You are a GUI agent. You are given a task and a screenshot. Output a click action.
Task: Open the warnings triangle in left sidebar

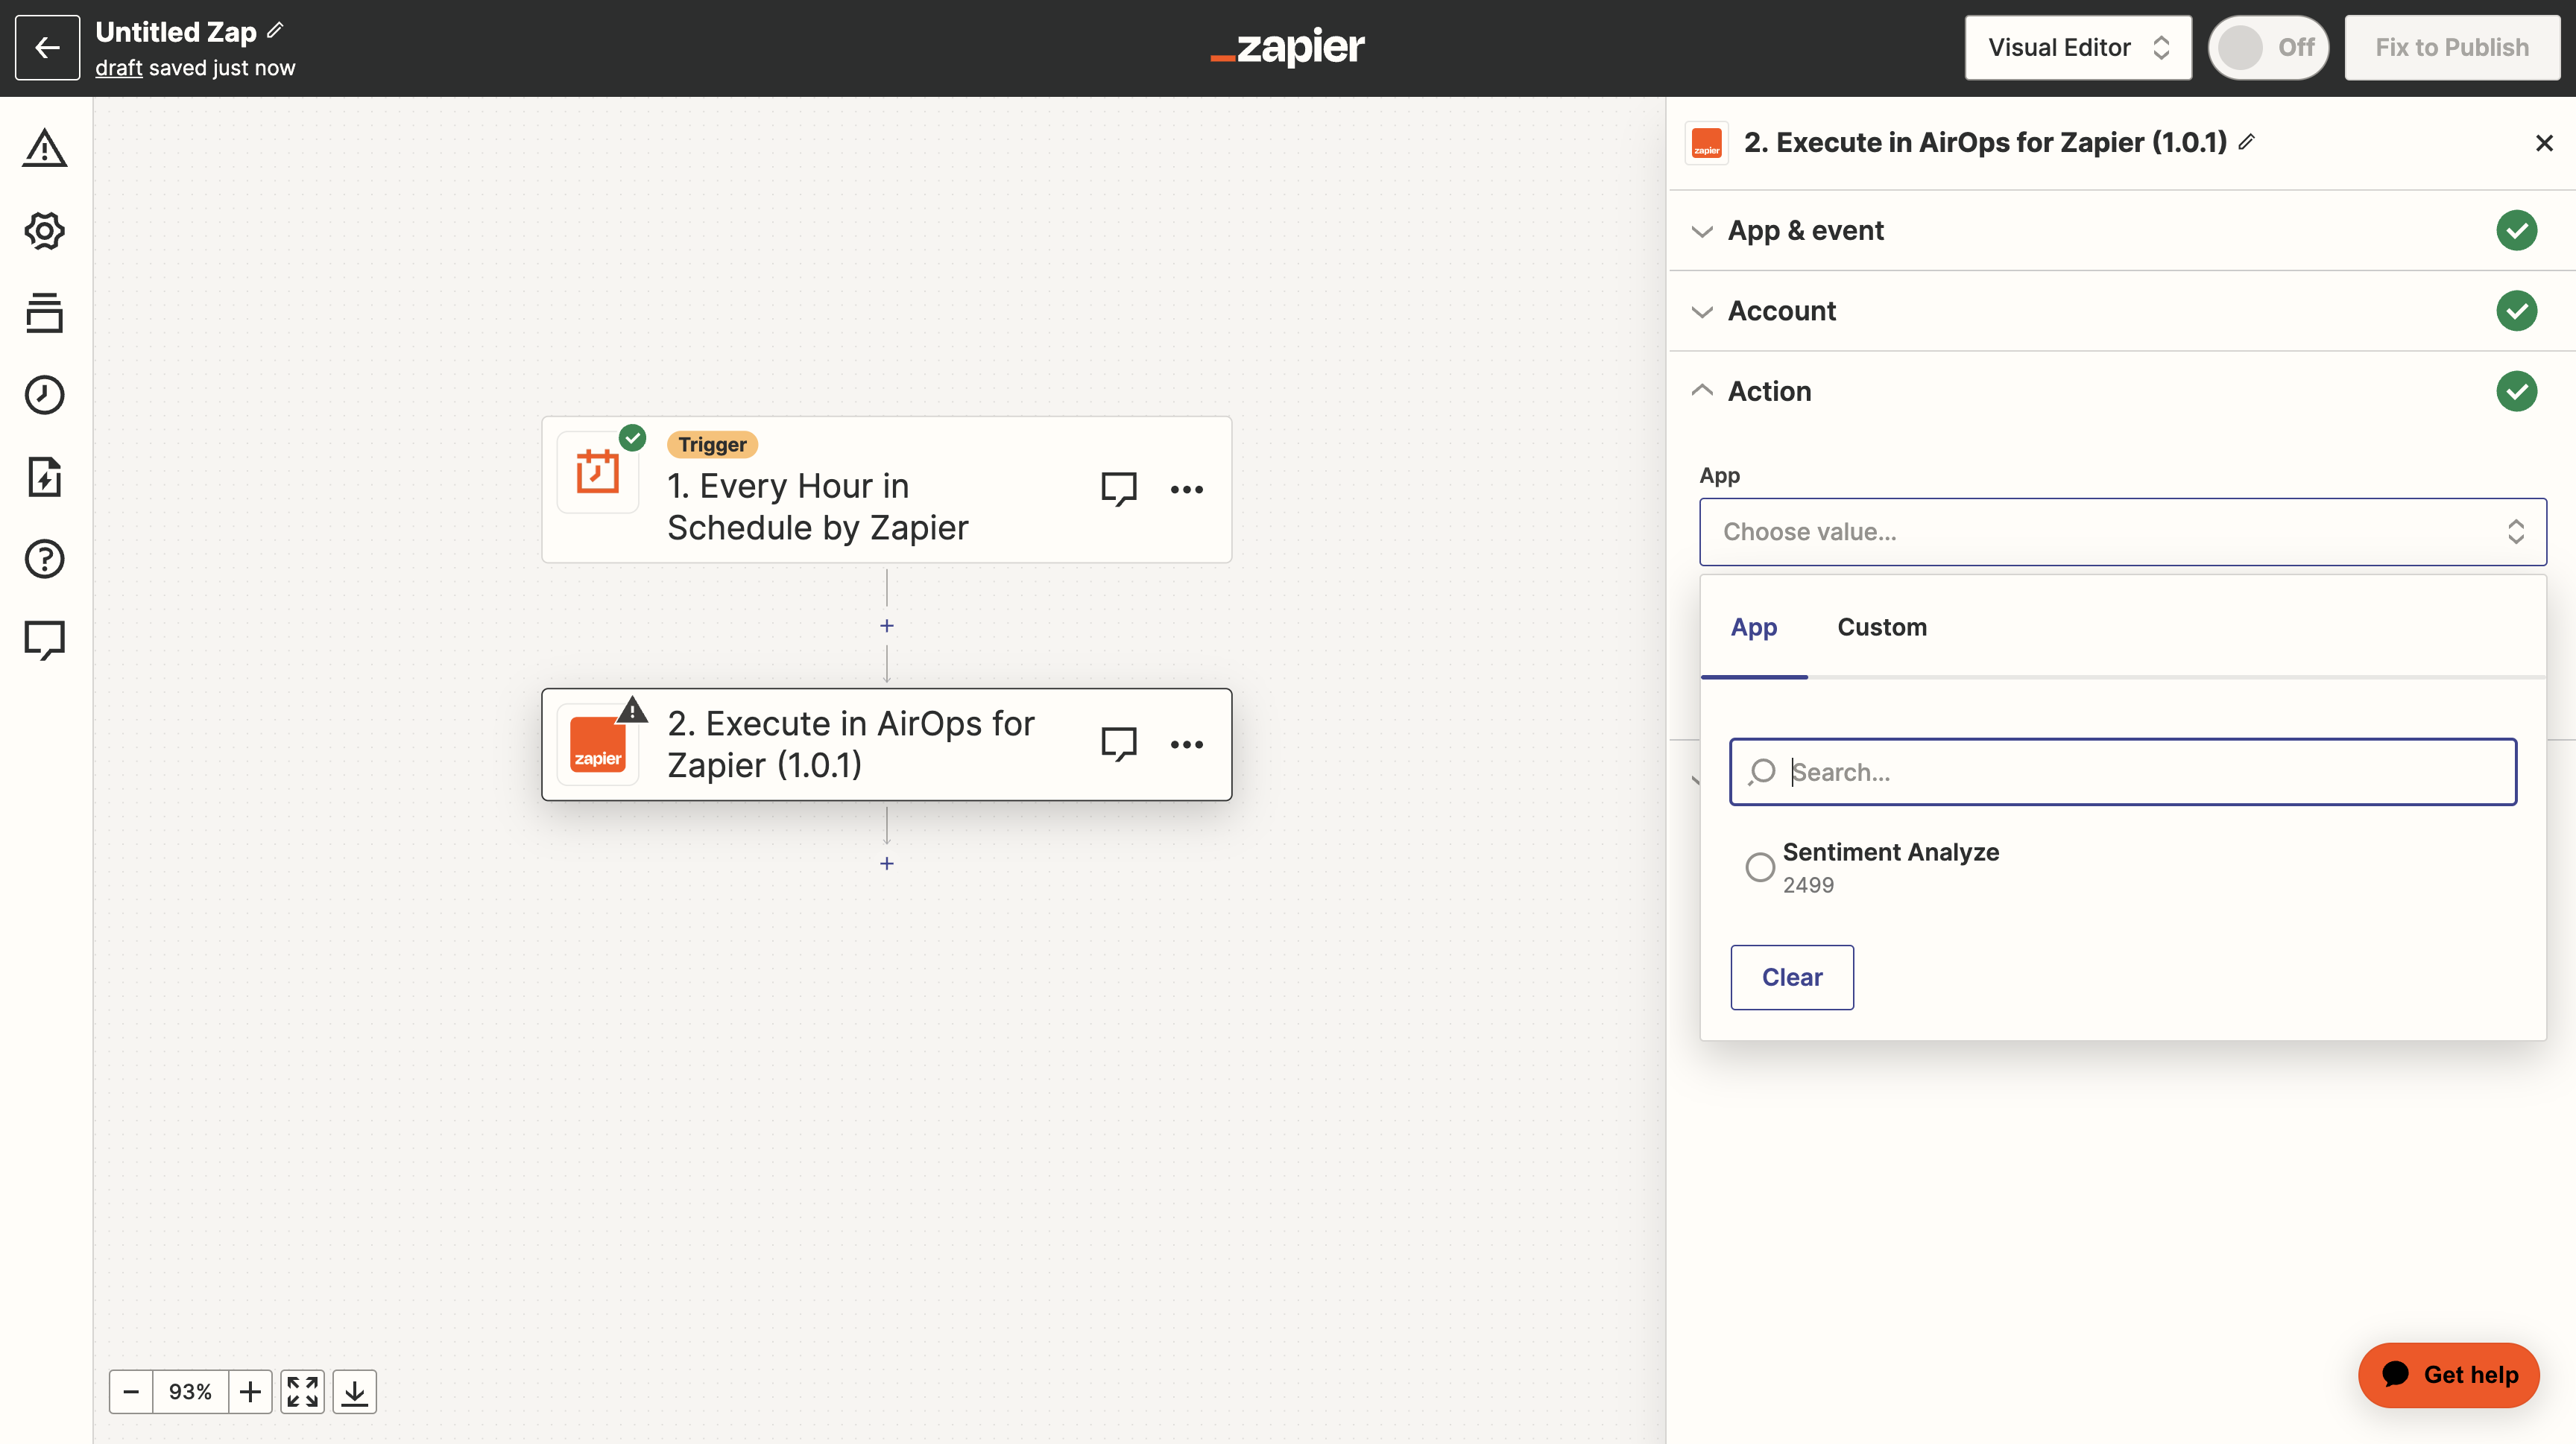click(x=44, y=148)
